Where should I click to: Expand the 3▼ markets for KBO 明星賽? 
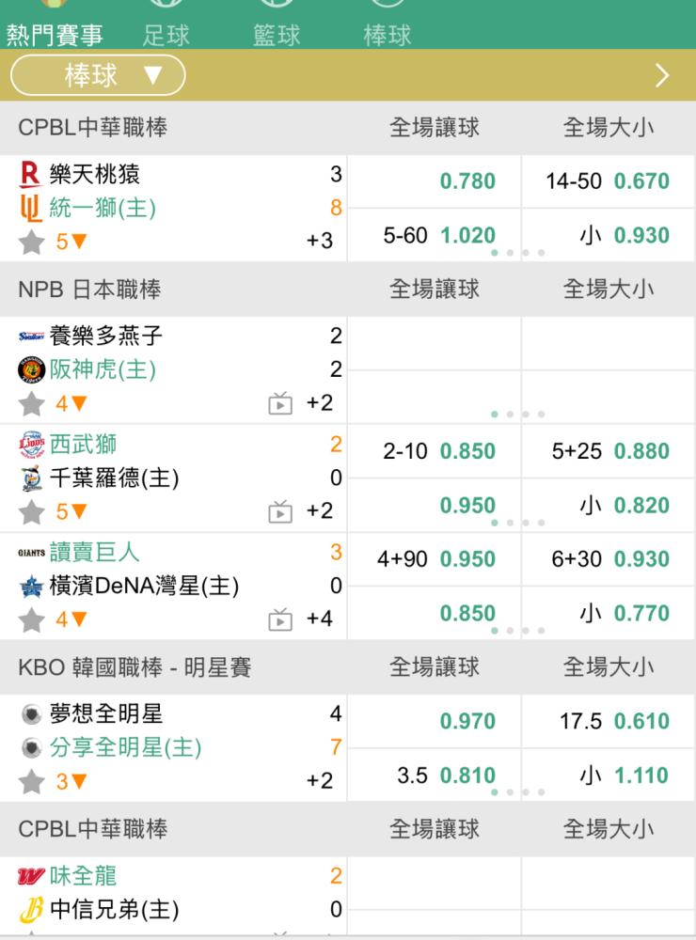pos(71,781)
